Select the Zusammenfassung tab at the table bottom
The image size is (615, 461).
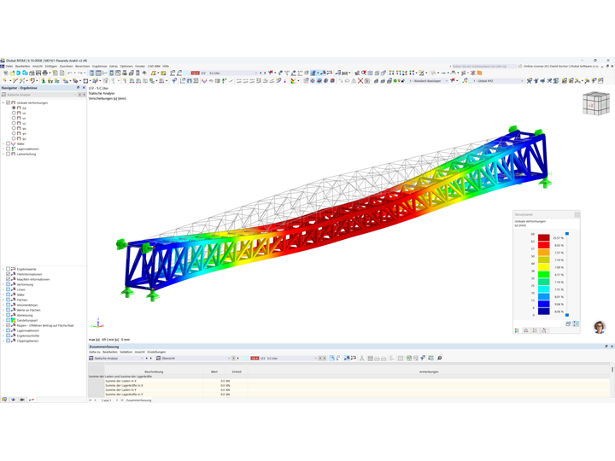138,400
